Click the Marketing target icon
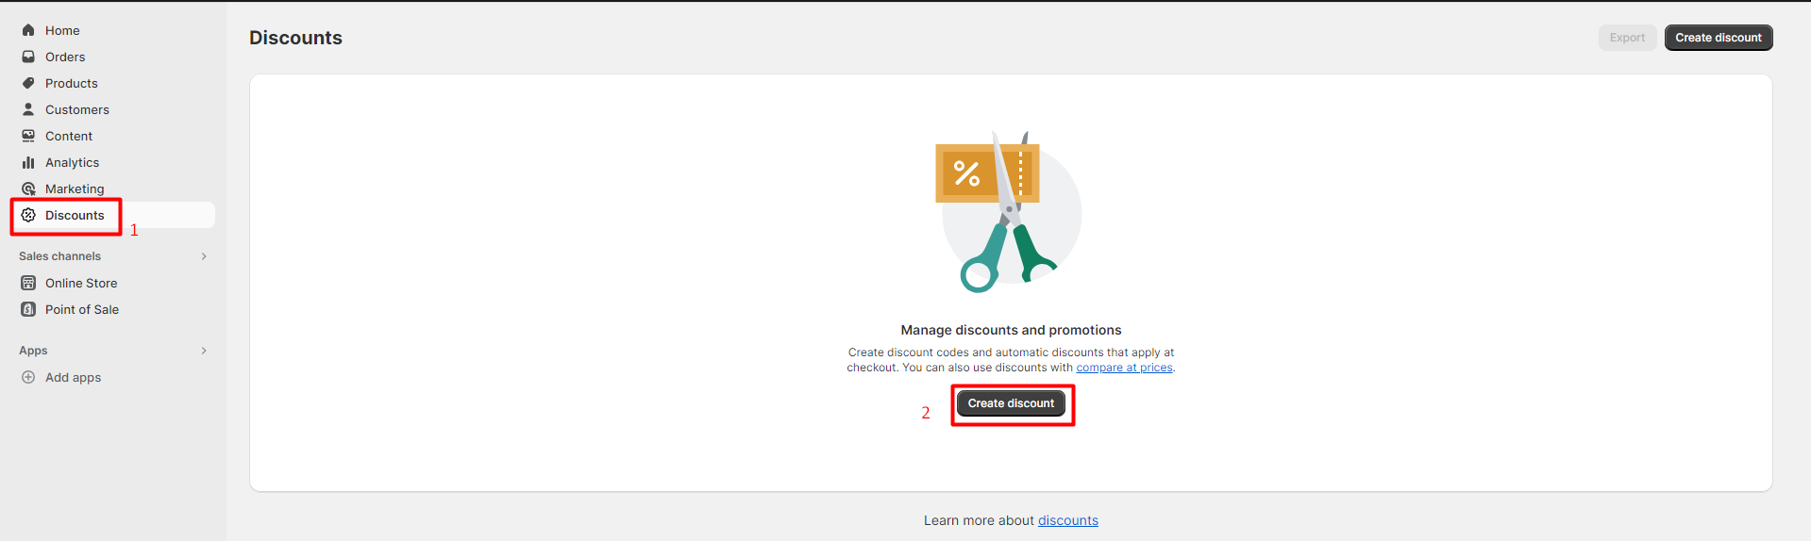Screen dimensions: 1811x541 (28, 189)
